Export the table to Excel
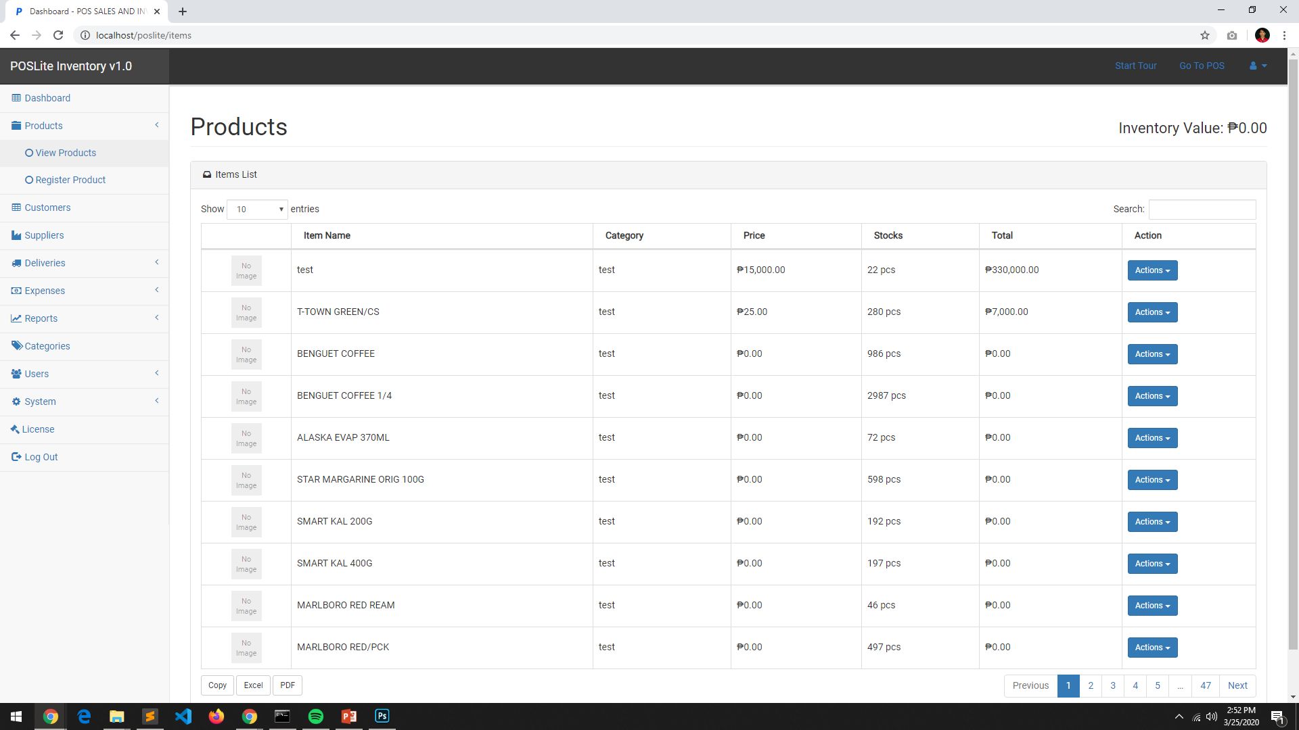1299x730 pixels. pos(253,685)
